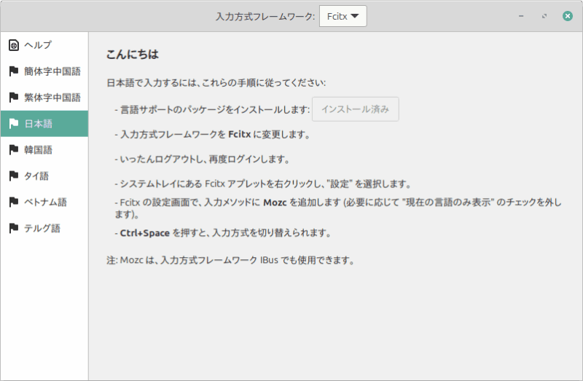Click the flag icon beside タイ語
Image resolution: width=583 pixels, height=381 pixels.
pos(13,176)
